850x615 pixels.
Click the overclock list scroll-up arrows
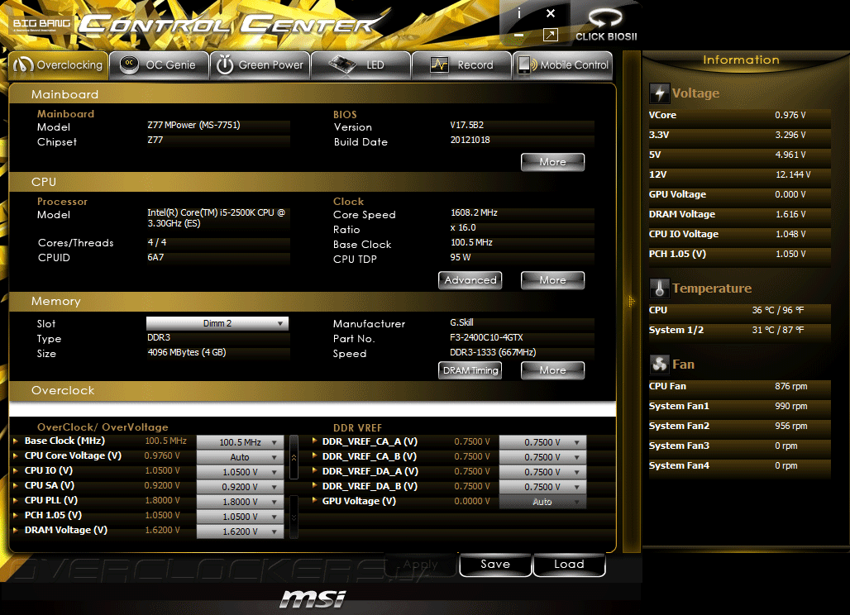pos(294,457)
